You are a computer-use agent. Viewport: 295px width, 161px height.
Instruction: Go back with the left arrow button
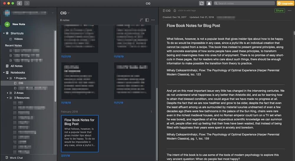(x=19, y=3)
